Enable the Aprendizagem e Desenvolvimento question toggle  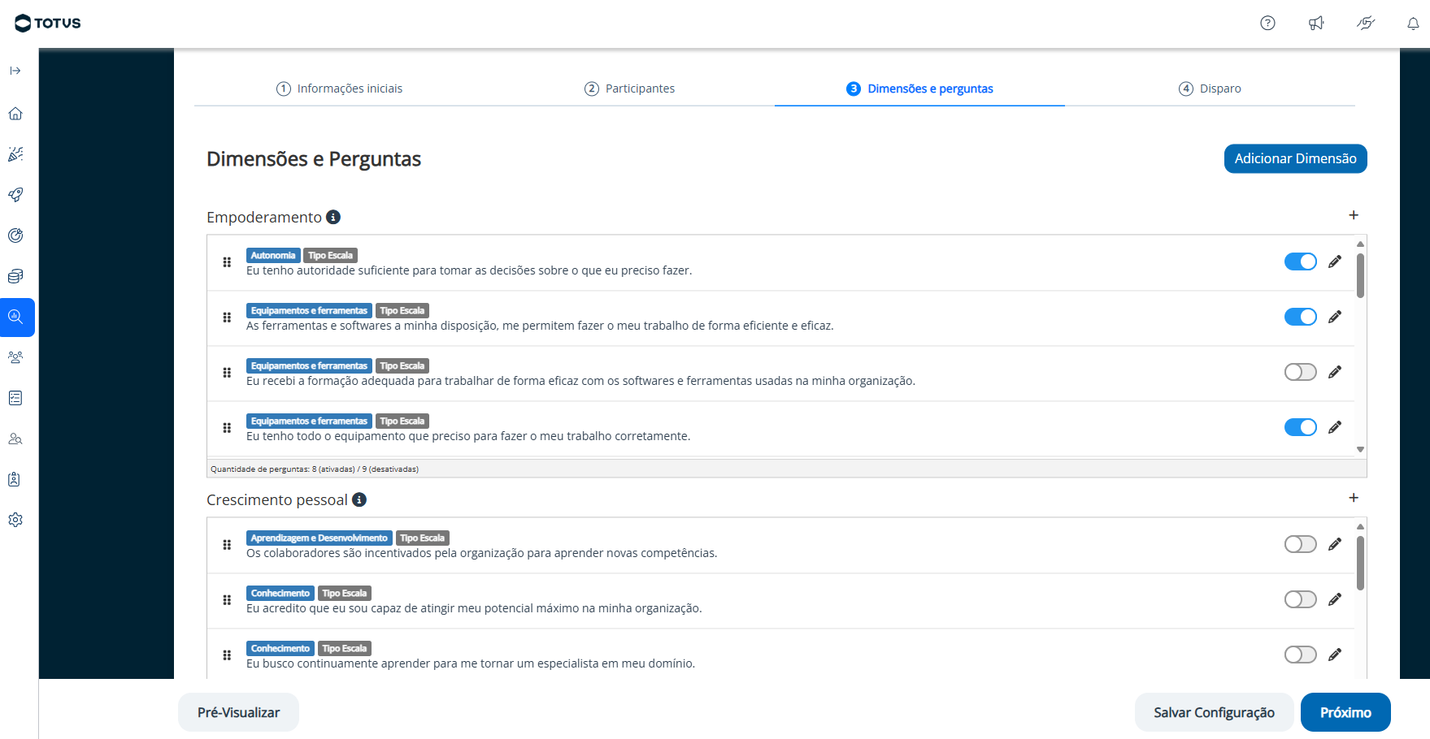tap(1300, 544)
